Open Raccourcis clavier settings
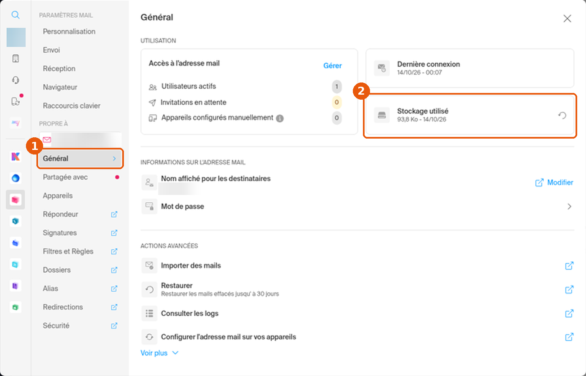Viewport: 586px width, 376px height. coord(72,106)
